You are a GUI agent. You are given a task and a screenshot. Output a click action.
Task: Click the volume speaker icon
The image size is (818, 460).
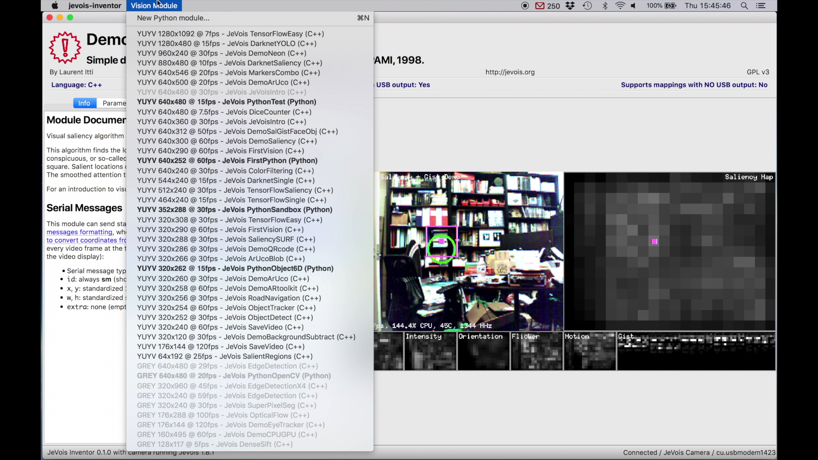coord(634,6)
